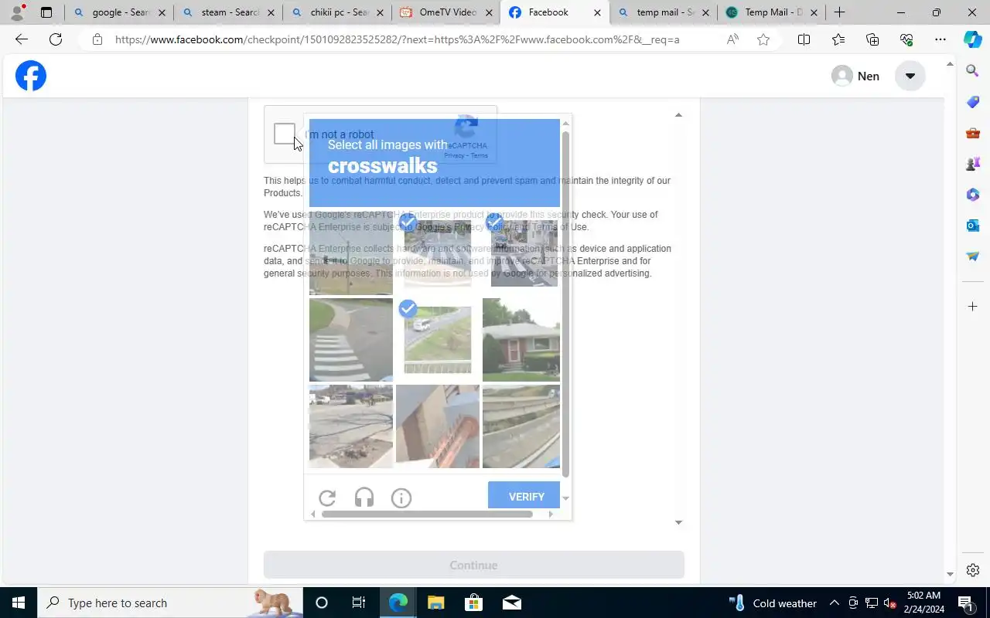Screen dimensions: 990x618
Task: Add a sidebar app with plus
Action: point(973,307)
